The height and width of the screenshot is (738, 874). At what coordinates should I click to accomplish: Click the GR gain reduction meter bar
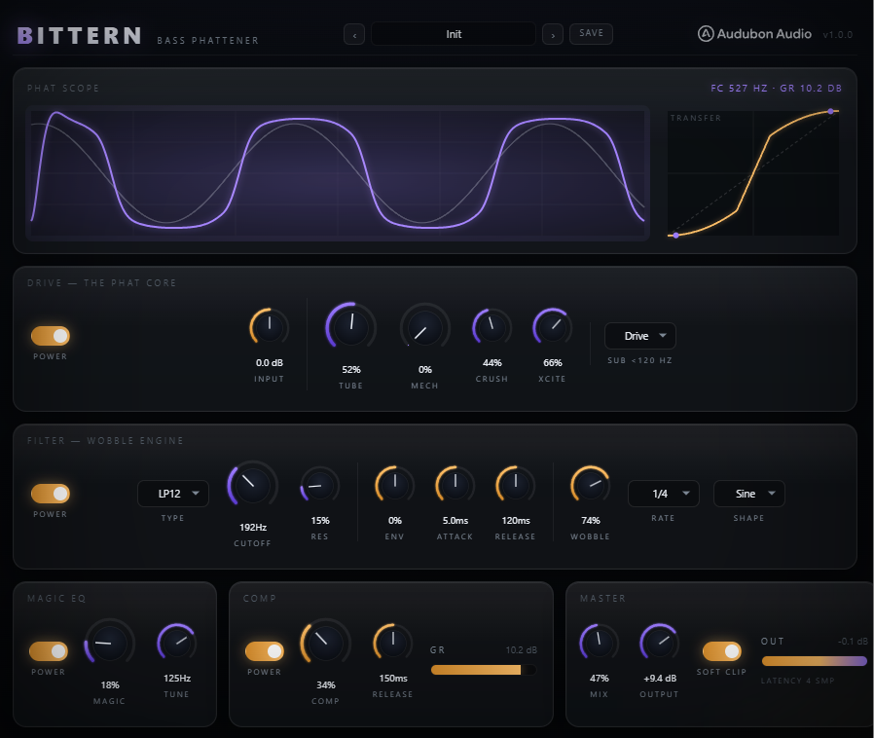(484, 670)
